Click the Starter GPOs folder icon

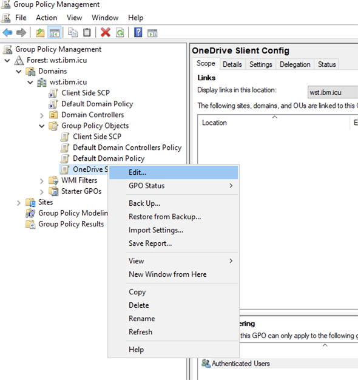point(53,191)
